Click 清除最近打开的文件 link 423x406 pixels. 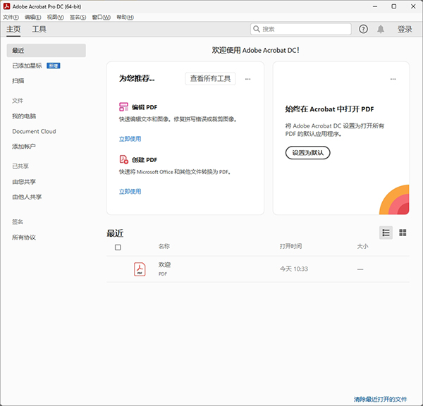pyautogui.click(x=381, y=399)
